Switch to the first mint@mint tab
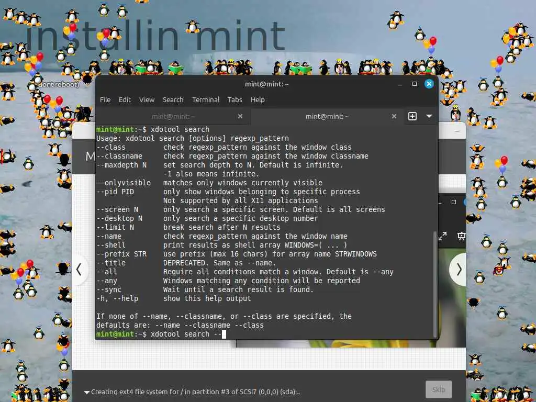The height and width of the screenshot is (402, 536). [x=173, y=117]
